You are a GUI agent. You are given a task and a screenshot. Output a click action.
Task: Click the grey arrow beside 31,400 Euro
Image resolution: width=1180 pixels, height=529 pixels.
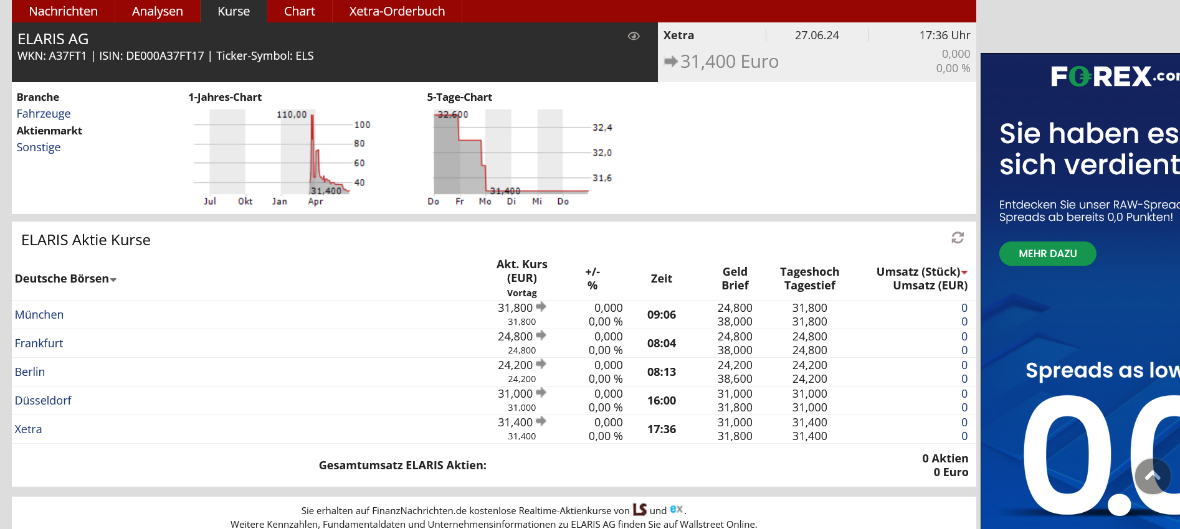click(670, 62)
